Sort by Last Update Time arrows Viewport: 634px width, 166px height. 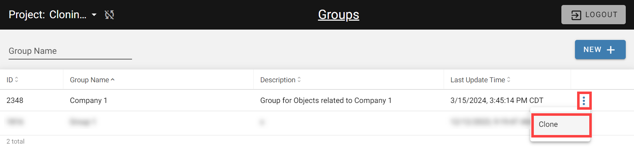[509, 80]
